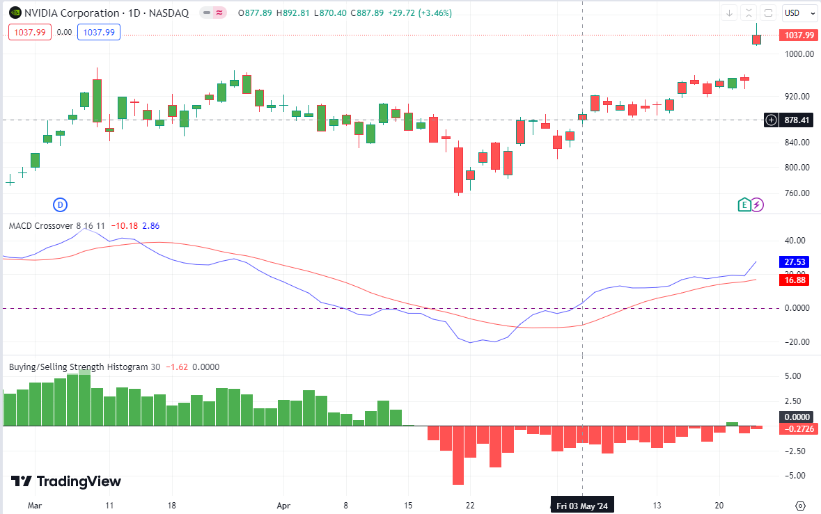Toggle the pink approximate-sign pill
Image resolution: width=821 pixels, height=514 pixels.
[x=221, y=13]
